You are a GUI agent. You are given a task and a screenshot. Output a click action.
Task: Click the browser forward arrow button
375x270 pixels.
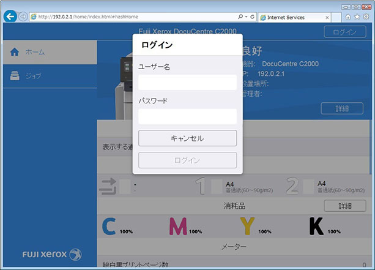[x=23, y=17]
